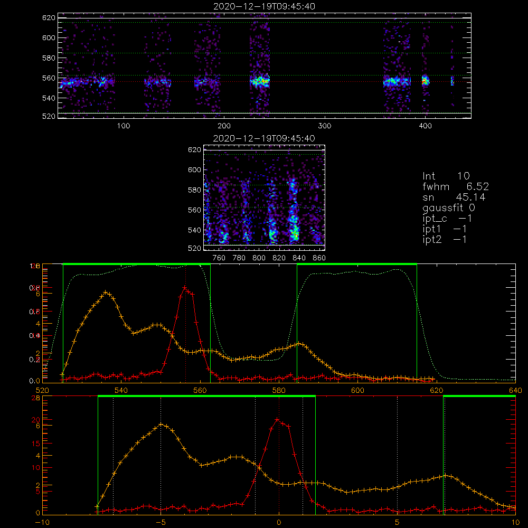Select the 'sn 45.14' readout
Screen dimensions: 528x528
point(454,197)
